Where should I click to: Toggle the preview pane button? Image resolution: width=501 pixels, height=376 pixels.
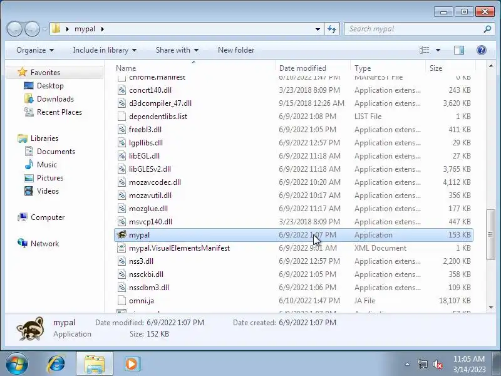pos(459,50)
